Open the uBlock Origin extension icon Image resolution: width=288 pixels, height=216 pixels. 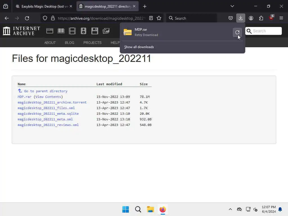click(x=271, y=18)
